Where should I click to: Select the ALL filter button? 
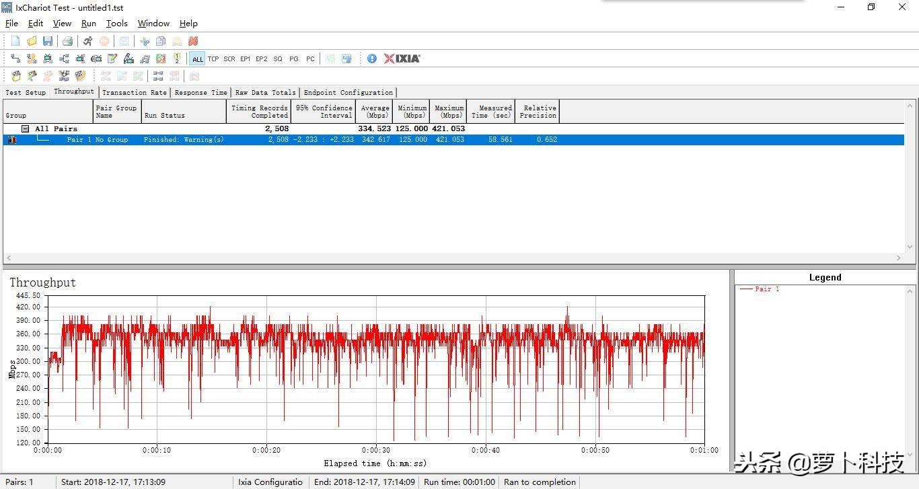tap(197, 59)
